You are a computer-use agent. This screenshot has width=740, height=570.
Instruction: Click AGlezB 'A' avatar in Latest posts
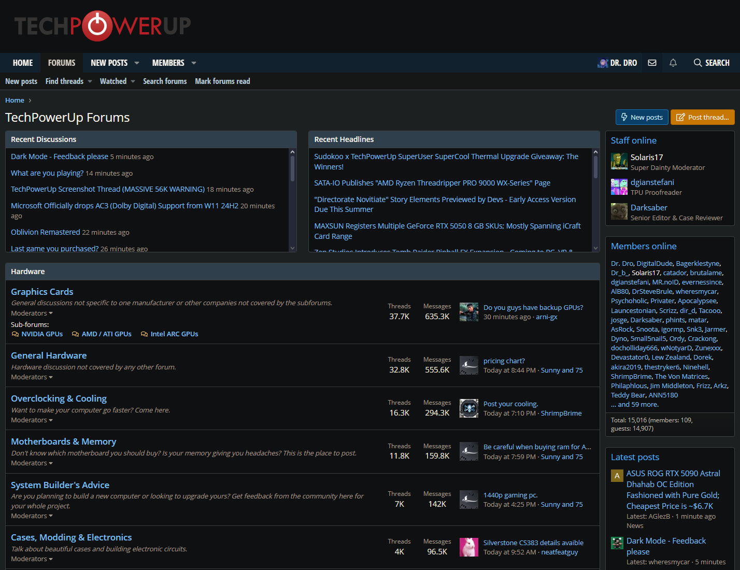pos(617,476)
